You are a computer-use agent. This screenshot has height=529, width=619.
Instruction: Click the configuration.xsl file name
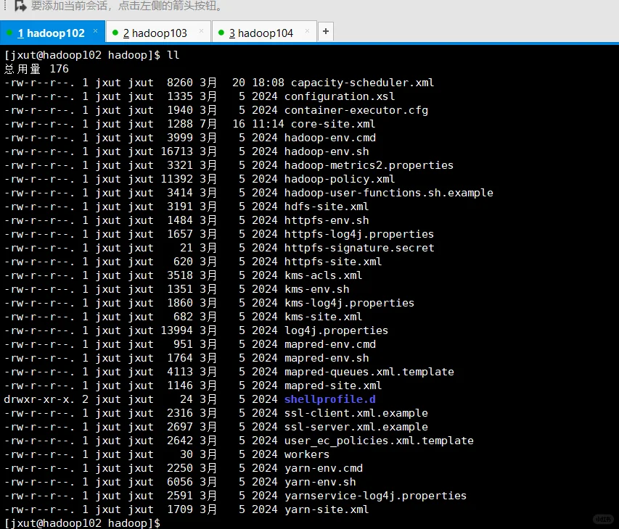(340, 96)
